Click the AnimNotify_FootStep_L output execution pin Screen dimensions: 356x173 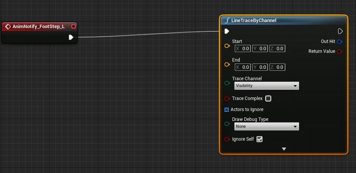pos(71,37)
